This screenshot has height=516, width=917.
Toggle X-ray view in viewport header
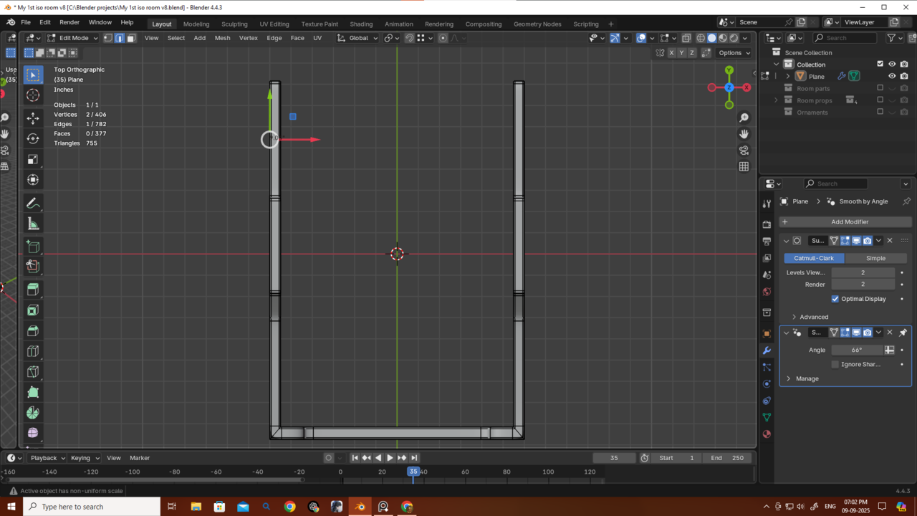(686, 38)
